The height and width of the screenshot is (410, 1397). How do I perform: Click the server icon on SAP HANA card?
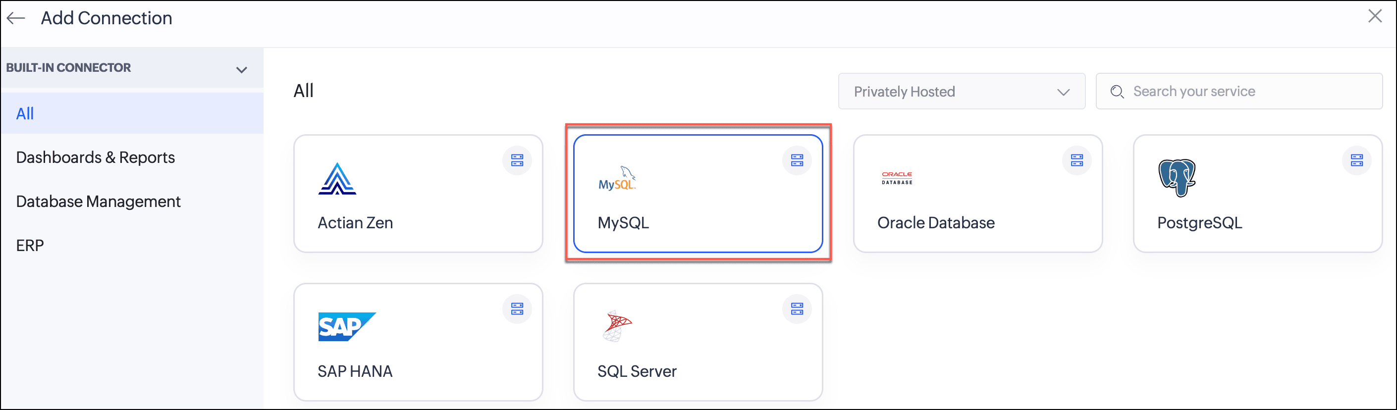(x=517, y=308)
